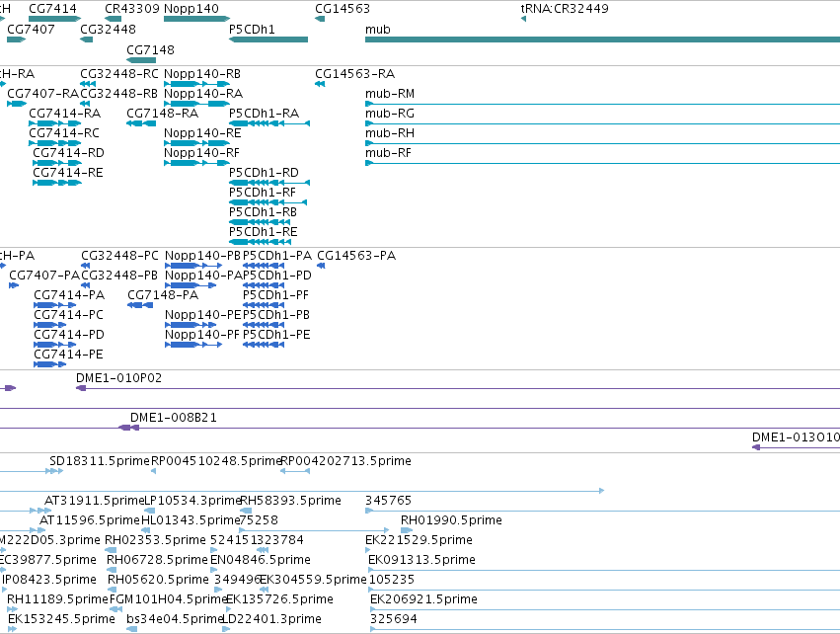Select transcript mub-RH
840x634 pixels.
pos(602,143)
